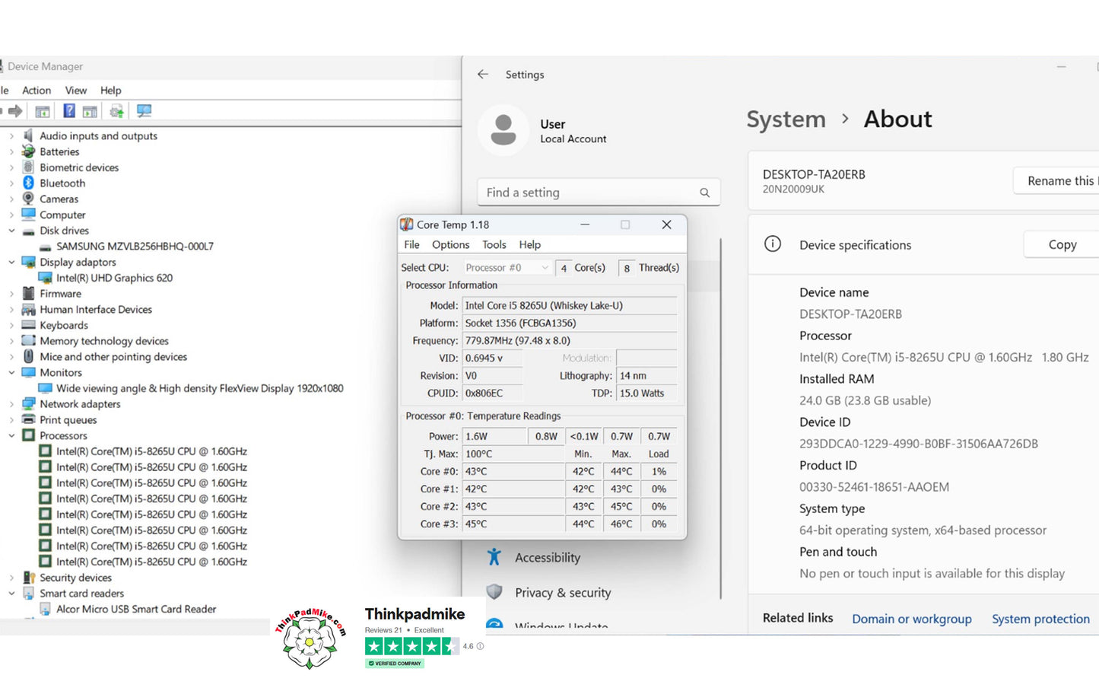Image resolution: width=1099 pixels, height=691 pixels.
Task: Select Alcor Micro USB Smart Card Reader
Action: (x=136, y=609)
